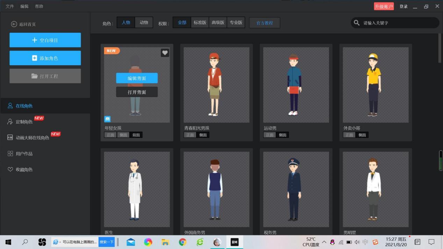443x249 pixels.
Task: Select the 高级版 permission filter
Action: click(218, 22)
